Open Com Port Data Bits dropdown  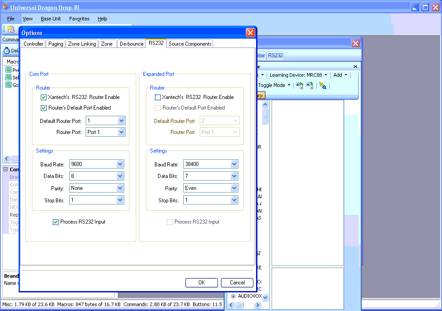(x=120, y=176)
